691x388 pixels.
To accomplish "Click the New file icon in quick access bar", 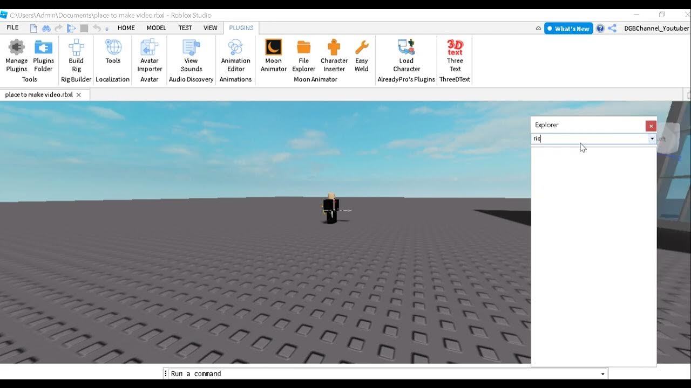I will coord(33,28).
